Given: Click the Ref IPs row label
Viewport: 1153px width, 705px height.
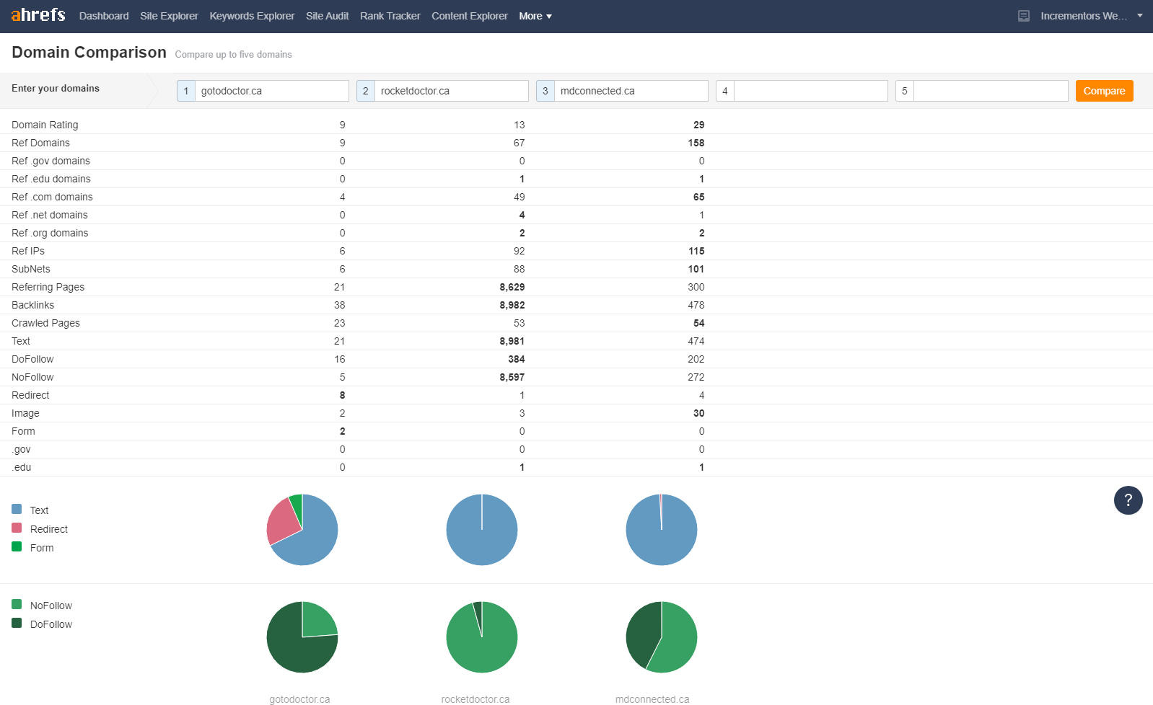Looking at the screenshot, I should [x=28, y=251].
